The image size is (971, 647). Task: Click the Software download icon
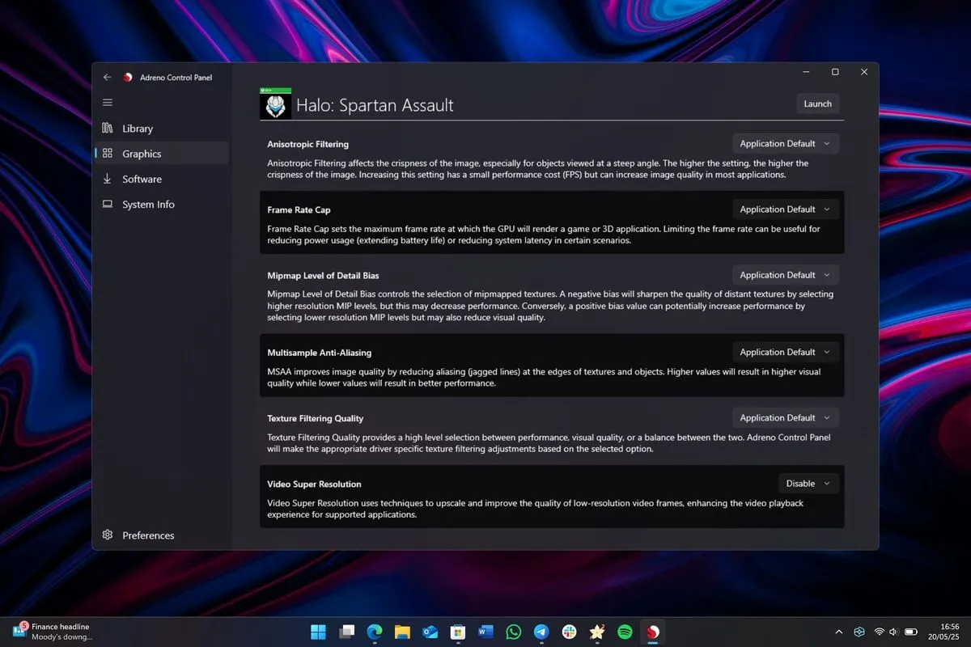point(108,179)
